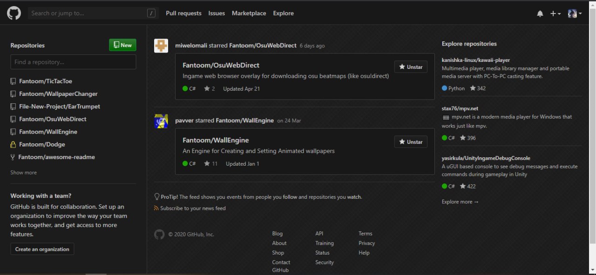Click the lock icon beside Fantoom/Dodge

coord(13,144)
